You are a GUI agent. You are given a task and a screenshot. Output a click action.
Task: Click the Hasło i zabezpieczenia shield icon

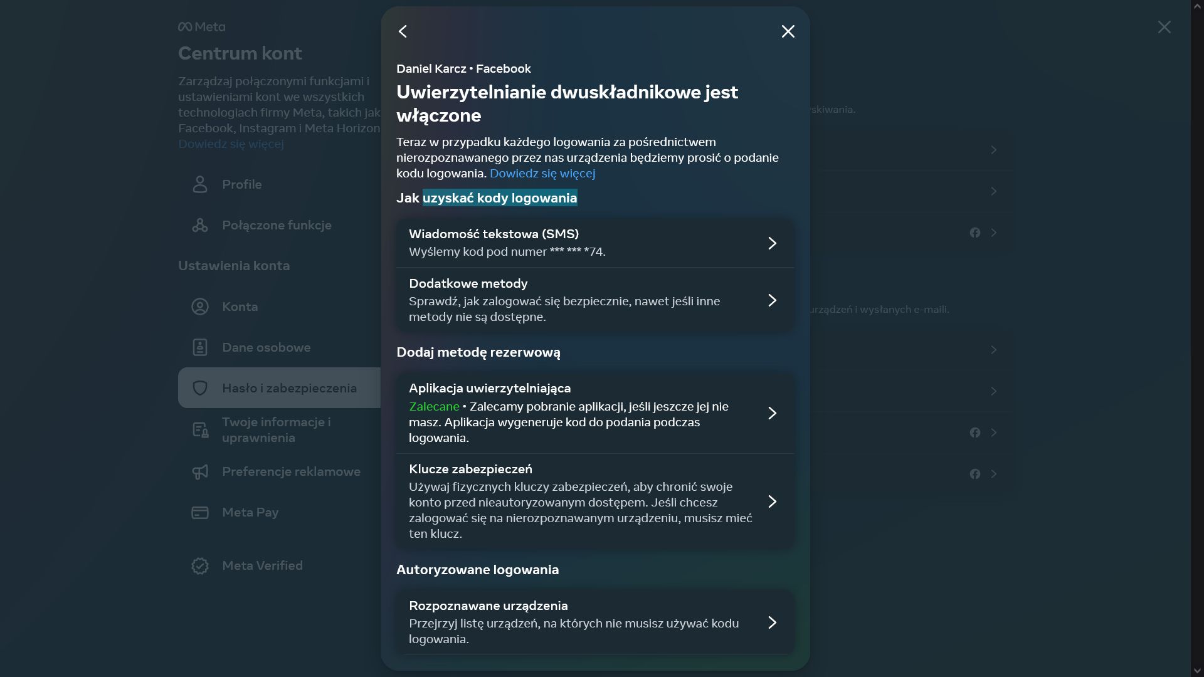[200, 388]
